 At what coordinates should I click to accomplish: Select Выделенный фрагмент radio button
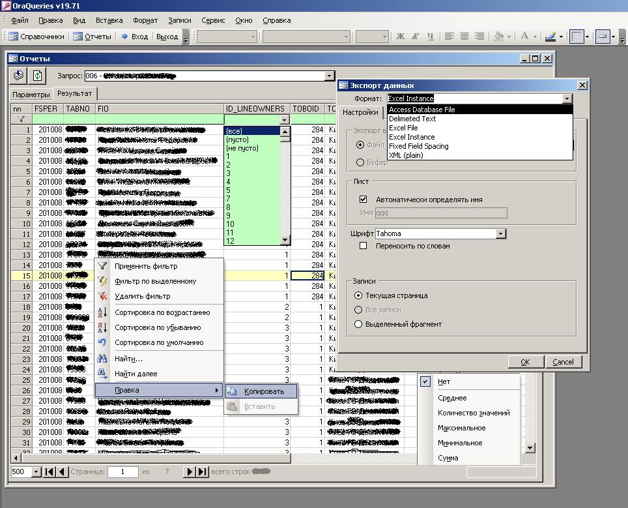click(358, 324)
